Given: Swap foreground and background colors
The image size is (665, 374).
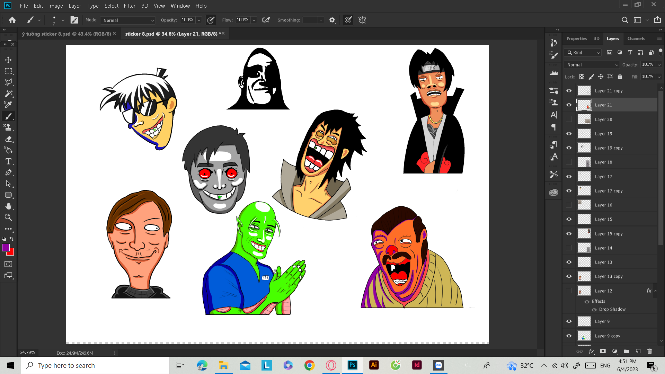Looking at the screenshot, I should coord(12,239).
